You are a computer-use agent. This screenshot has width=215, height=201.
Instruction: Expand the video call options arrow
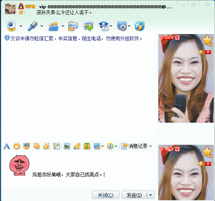[x=21, y=26]
